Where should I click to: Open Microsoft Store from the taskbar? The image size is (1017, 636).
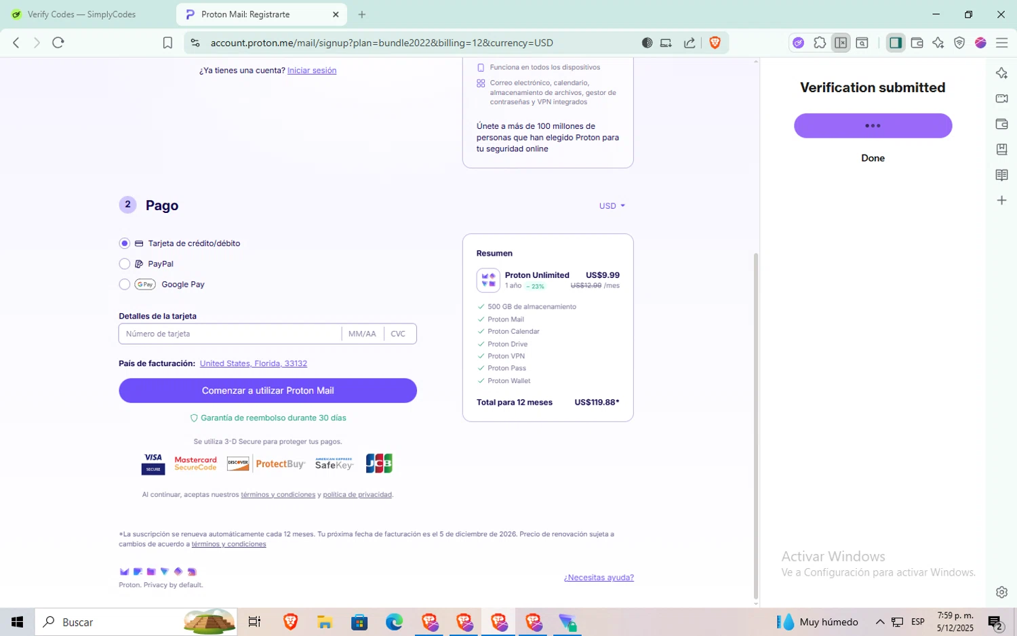pos(359,622)
